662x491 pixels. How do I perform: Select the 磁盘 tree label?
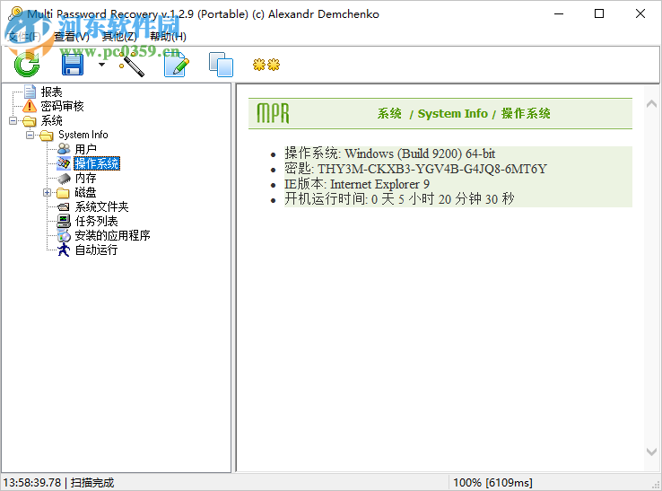pyautogui.click(x=86, y=193)
